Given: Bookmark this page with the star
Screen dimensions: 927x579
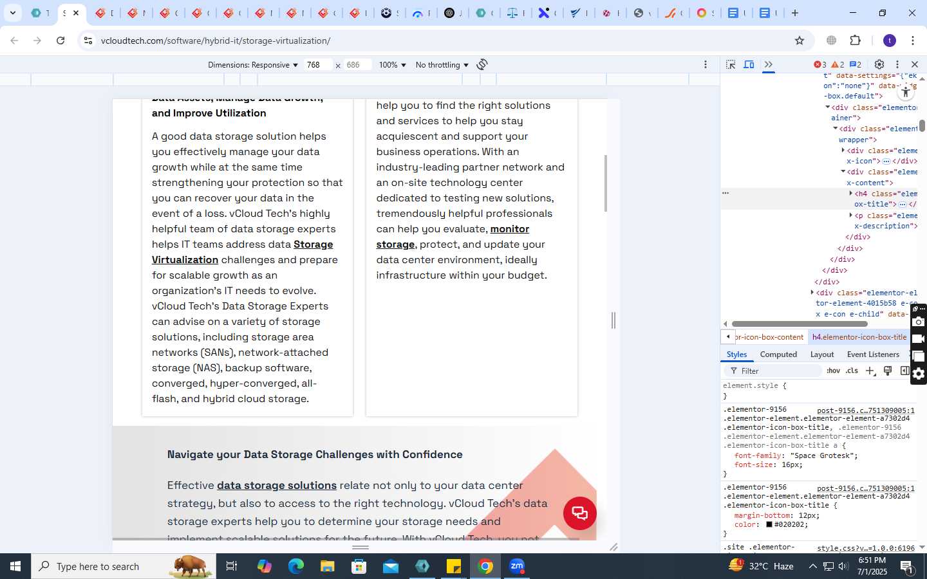Looking at the screenshot, I should (800, 41).
